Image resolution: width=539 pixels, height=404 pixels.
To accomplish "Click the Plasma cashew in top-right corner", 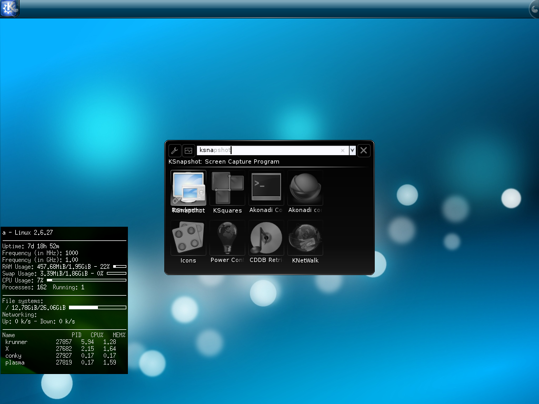I will (534, 8).
